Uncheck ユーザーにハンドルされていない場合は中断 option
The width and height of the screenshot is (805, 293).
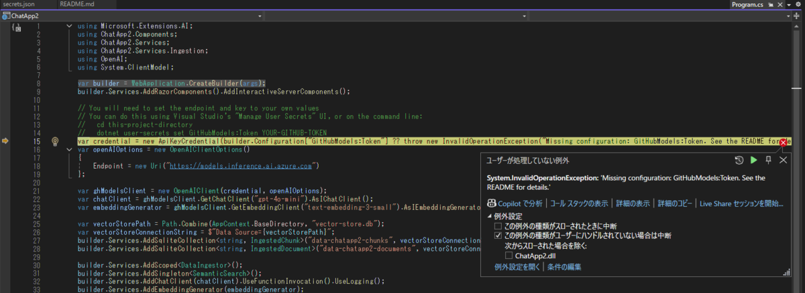tap(498, 235)
